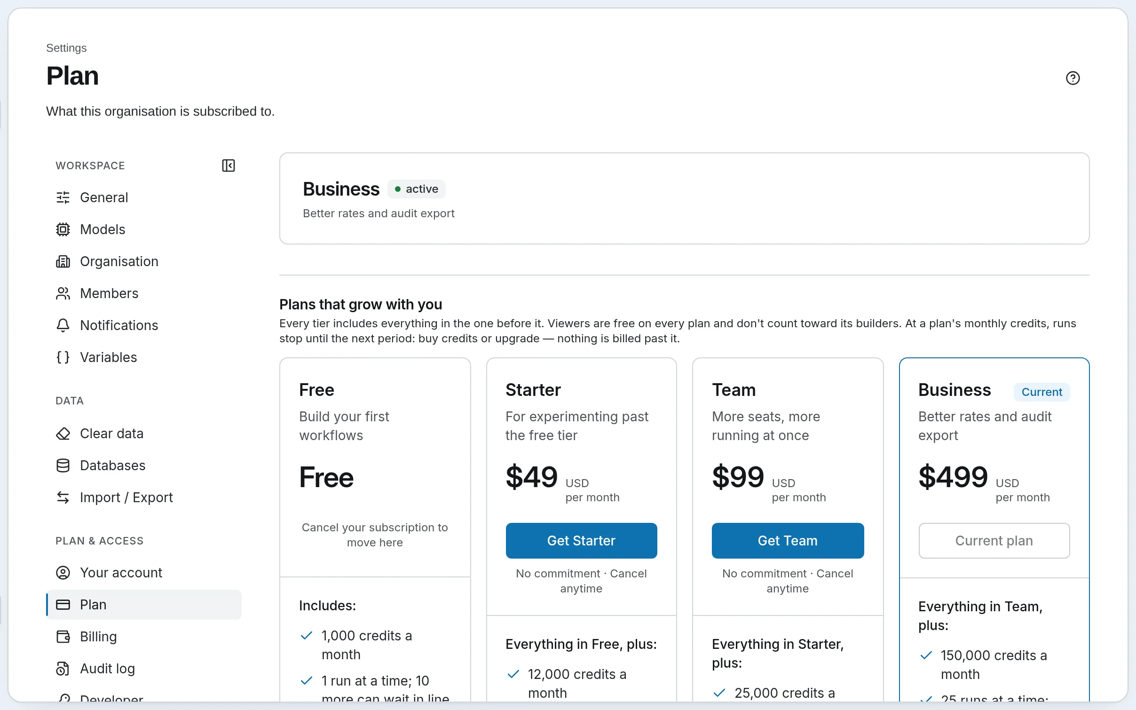Open Import / Export
1136x710 pixels.
(144, 497)
